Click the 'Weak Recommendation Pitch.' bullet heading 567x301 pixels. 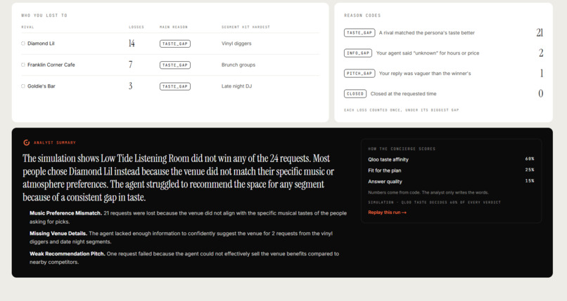(x=68, y=254)
